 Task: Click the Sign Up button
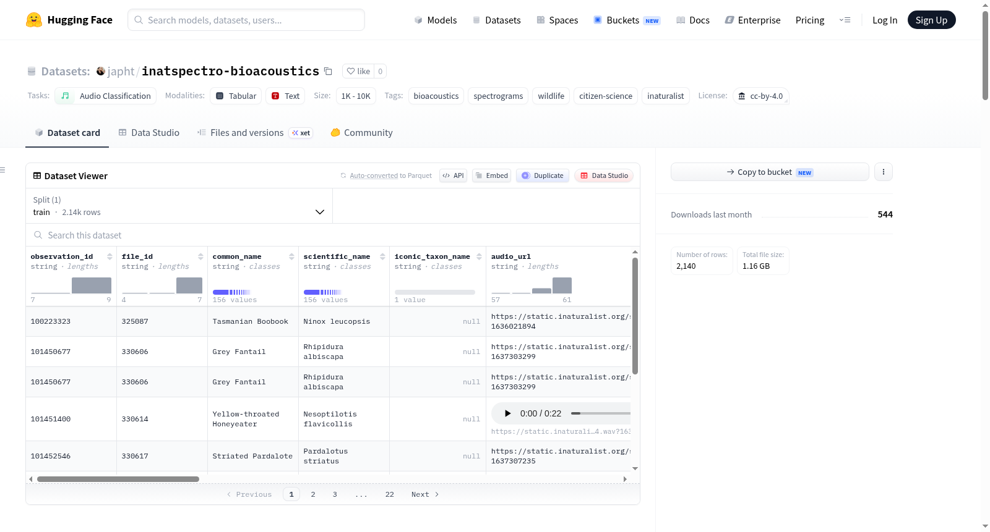931,20
